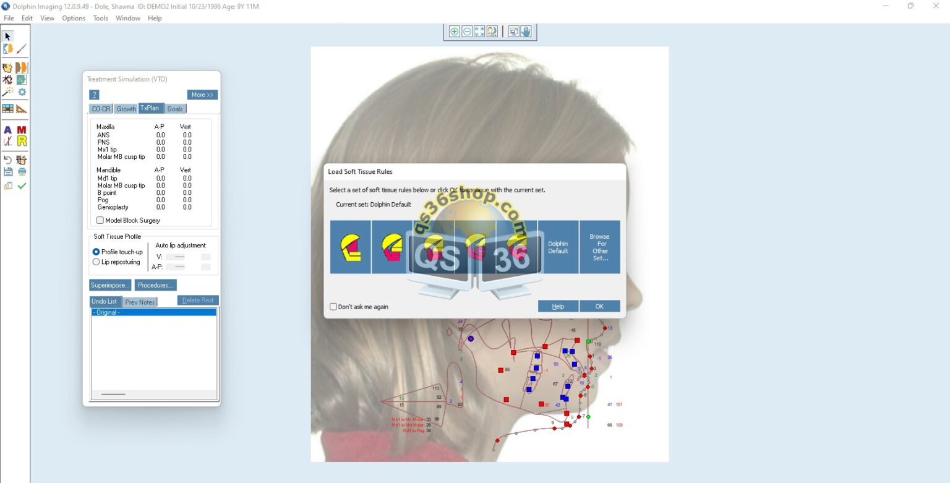950x483 pixels.
Task: Click Browse For Other Set tile
Action: click(599, 247)
